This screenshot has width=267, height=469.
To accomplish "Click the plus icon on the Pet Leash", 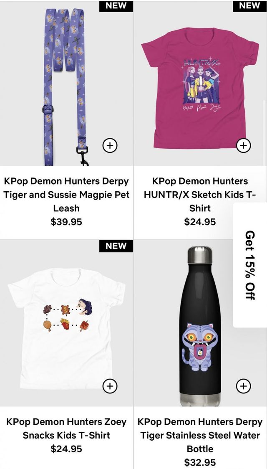I will 110,145.
